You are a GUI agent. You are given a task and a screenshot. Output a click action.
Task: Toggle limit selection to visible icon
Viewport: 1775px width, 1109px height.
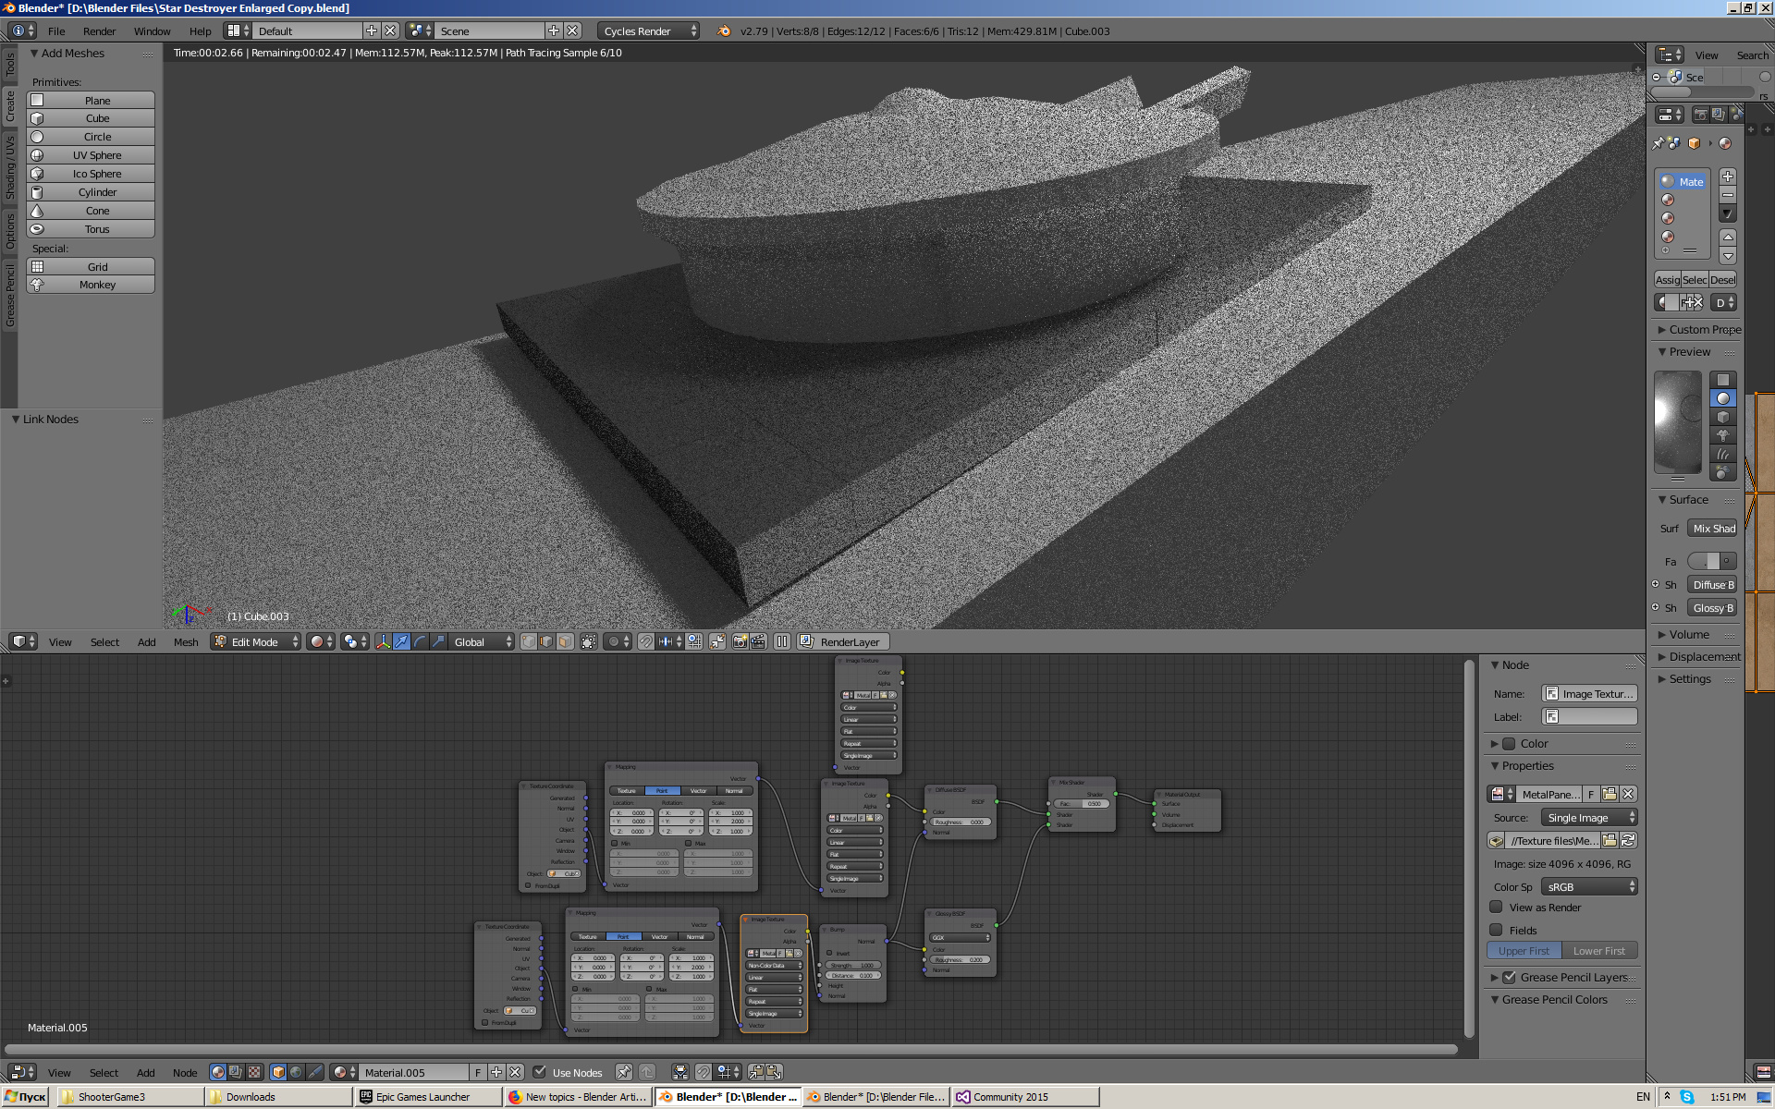tap(588, 641)
